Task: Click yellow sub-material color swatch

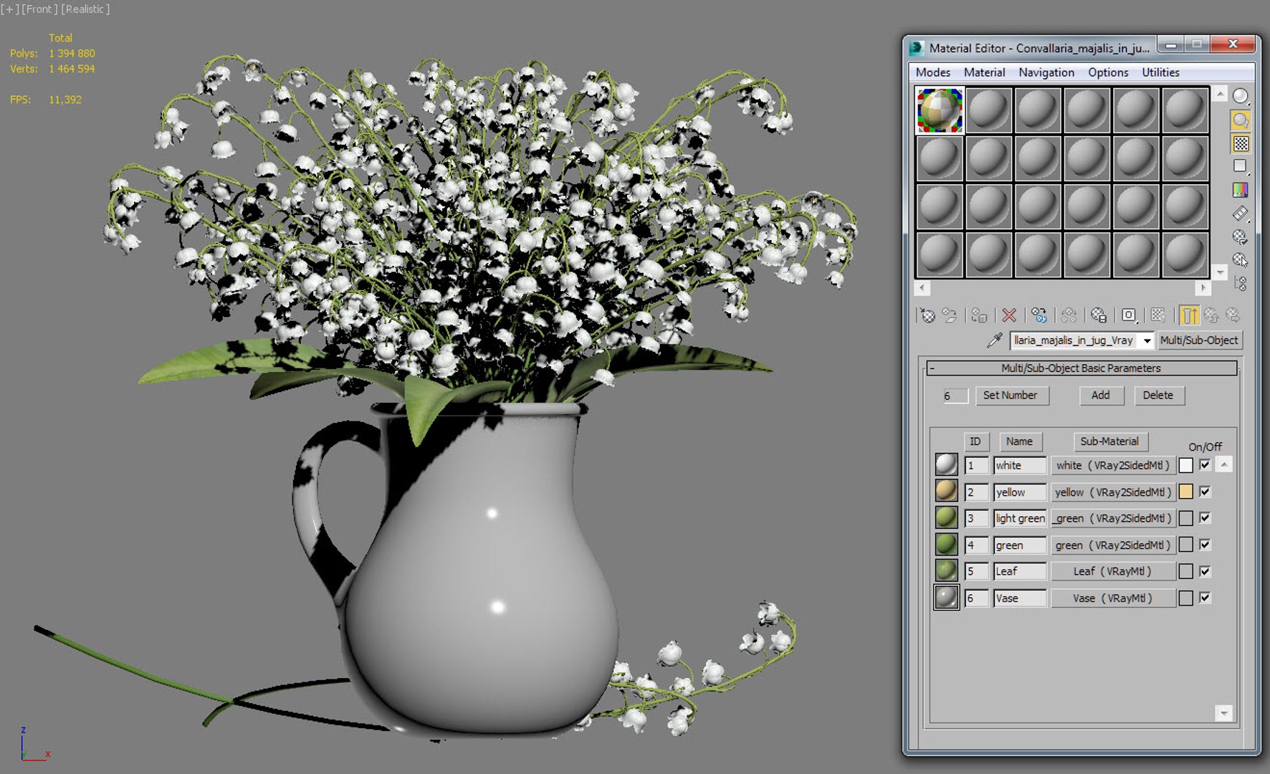Action: pyautogui.click(x=1186, y=492)
